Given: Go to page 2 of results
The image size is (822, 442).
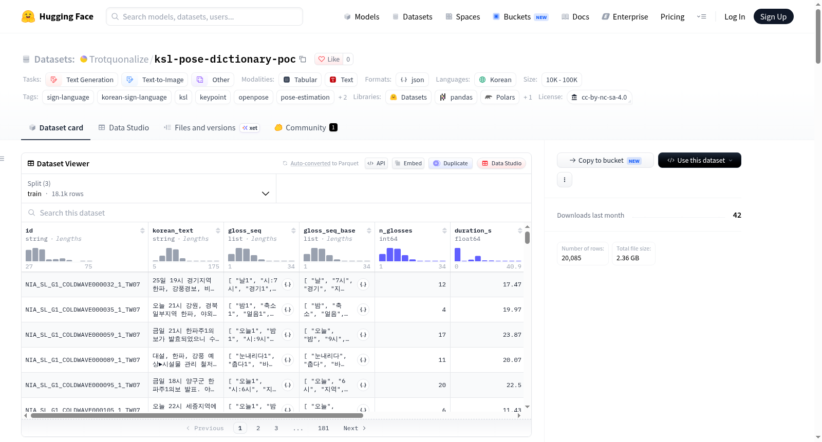Looking at the screenshot, I should pyautogui.click(x=258, y=428).
